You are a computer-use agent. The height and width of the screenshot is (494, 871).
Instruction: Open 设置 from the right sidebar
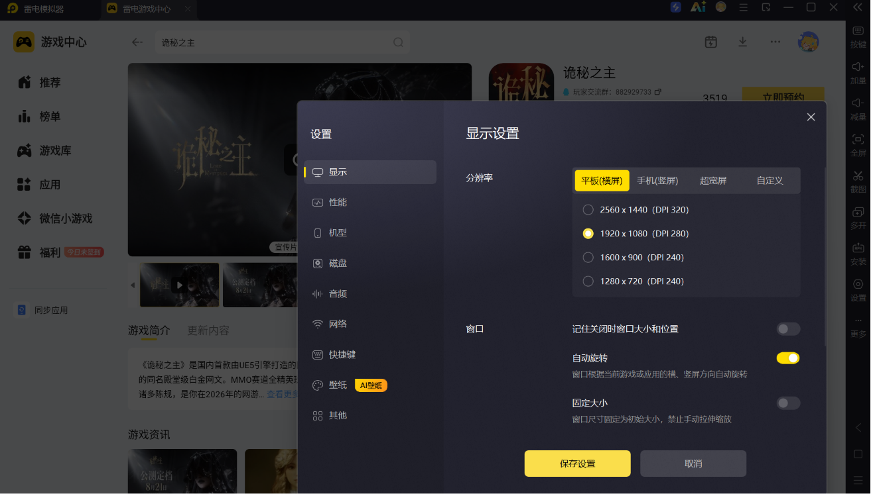[858, 290]
